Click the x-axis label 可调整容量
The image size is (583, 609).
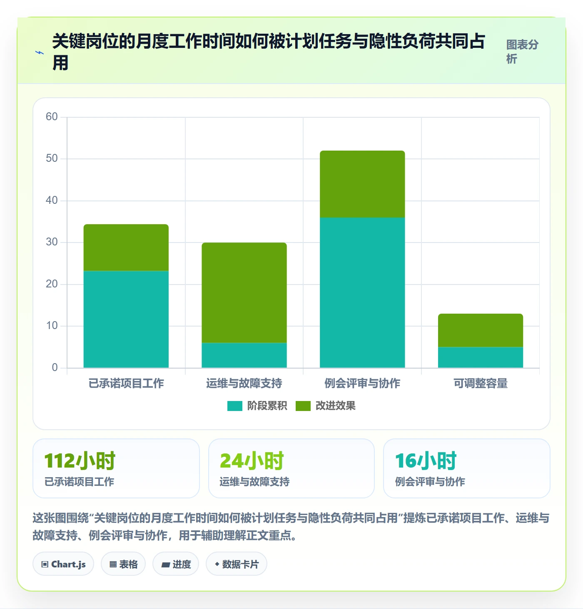tap(481, 383)
